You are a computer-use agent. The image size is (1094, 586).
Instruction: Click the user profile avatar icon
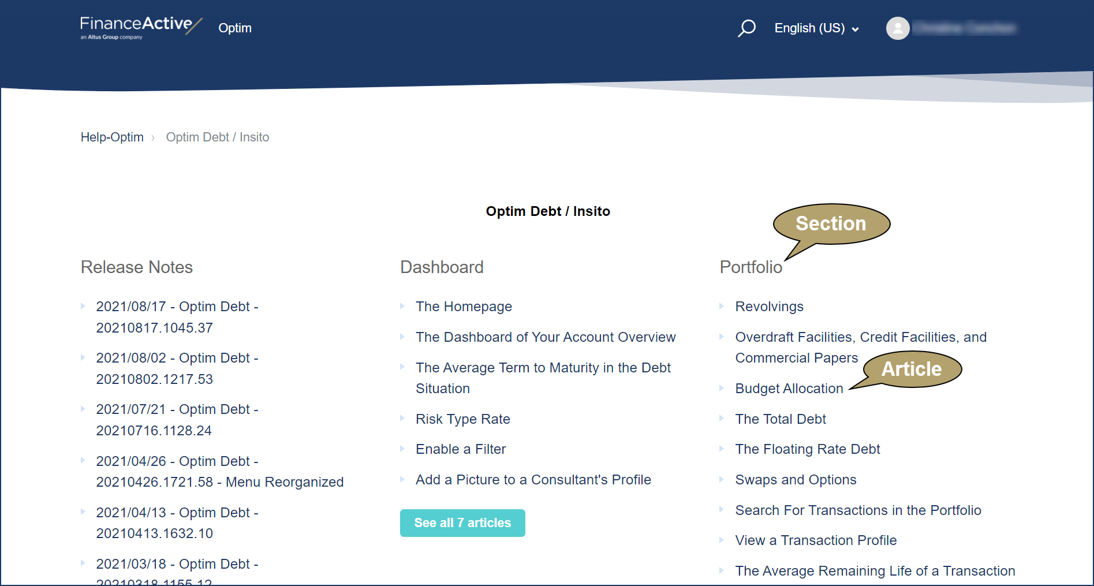[x=898, y=28]
